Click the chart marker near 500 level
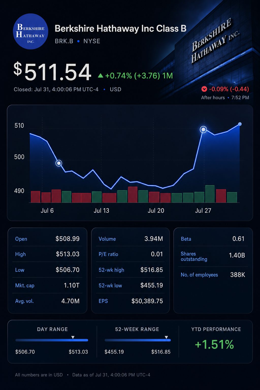 tap(59, 163)
